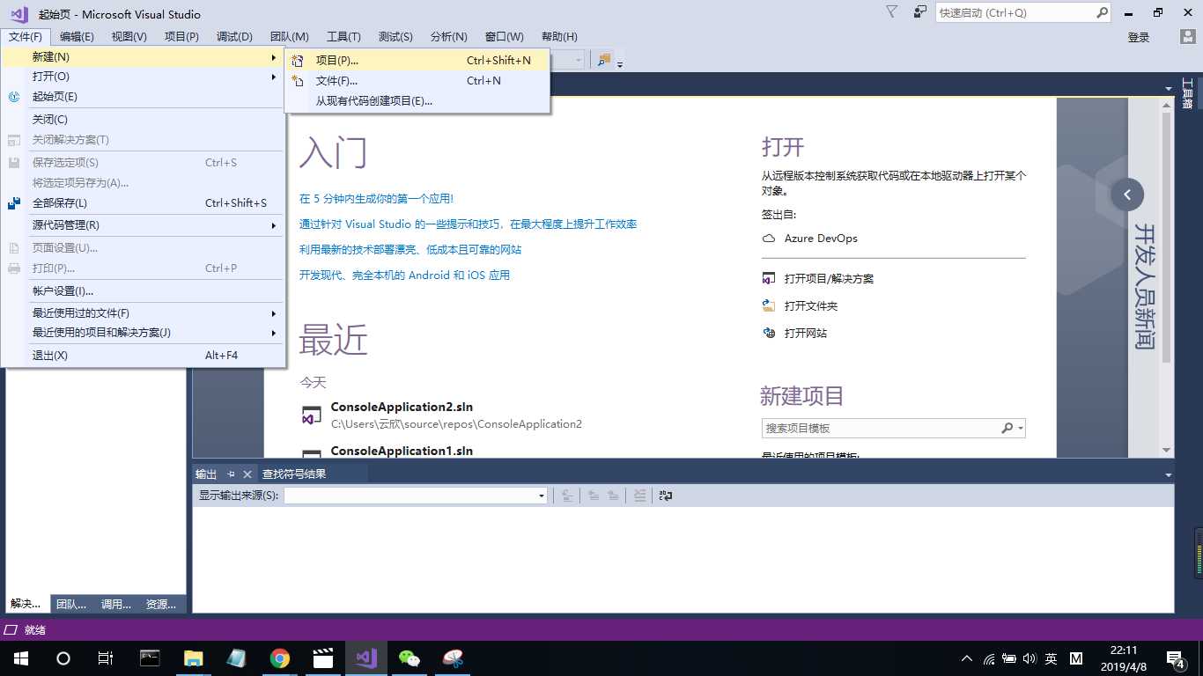Click Azure DevOps checkout option
Image resolution: width=1203 pixels, height=676 pixels.
821,239
